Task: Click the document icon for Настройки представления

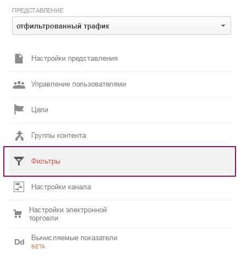Action: coord(19,59)
